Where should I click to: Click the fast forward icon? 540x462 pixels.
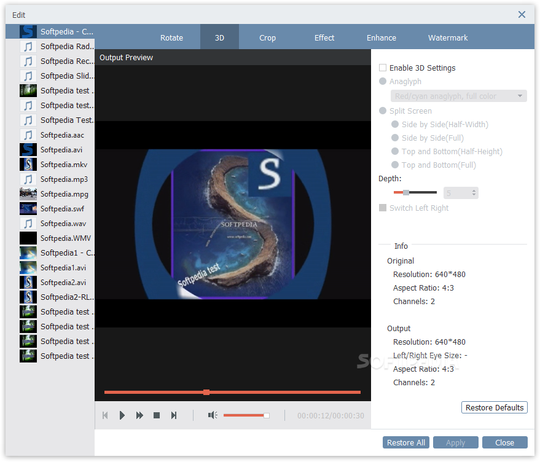pos(139,415)
